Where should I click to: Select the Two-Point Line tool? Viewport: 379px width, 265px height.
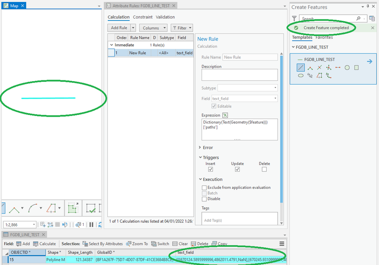tap(338, 67)
